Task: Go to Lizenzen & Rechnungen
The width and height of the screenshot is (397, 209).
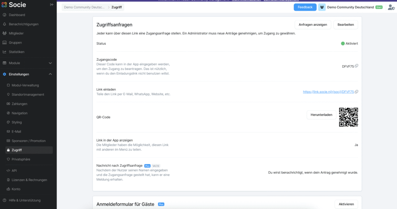Action: point(29,180)
